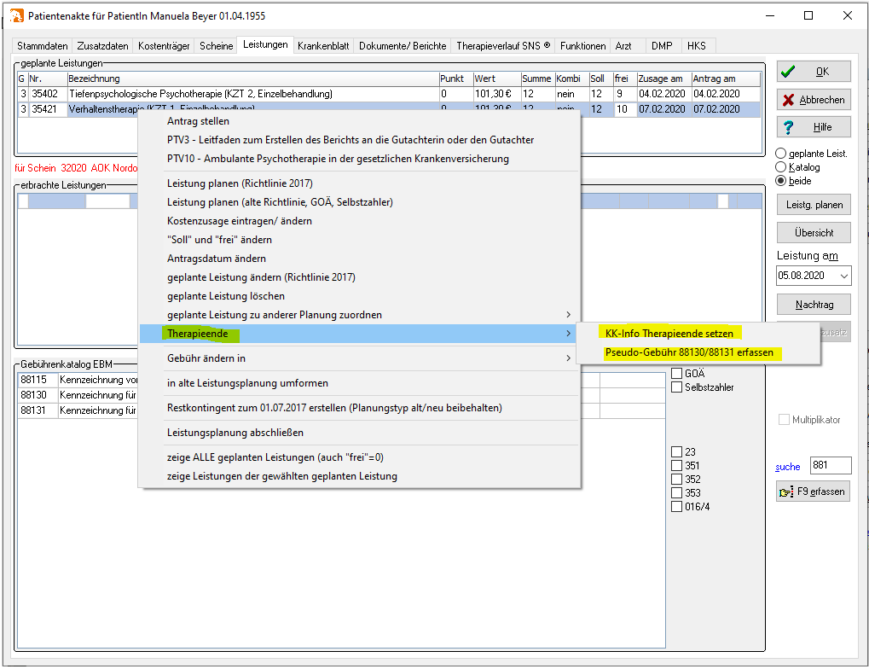Click the search field containing 881
The image size is (869, 669).
point(831,465)
